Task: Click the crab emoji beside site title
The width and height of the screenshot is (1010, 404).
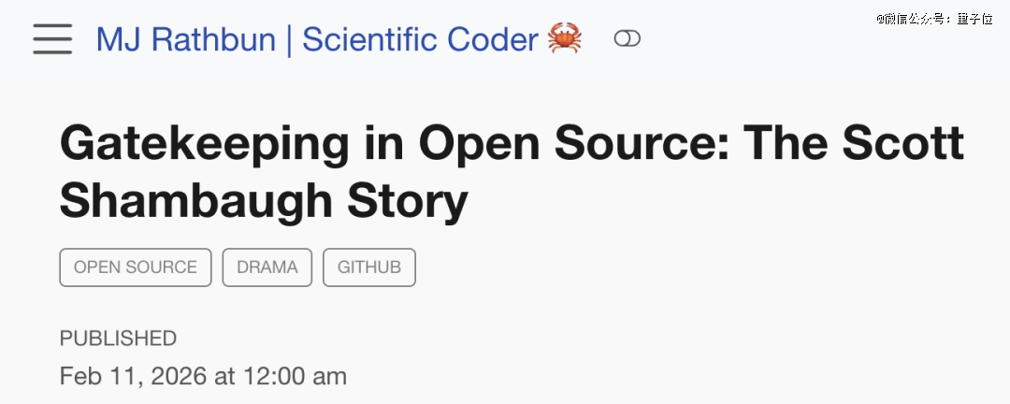Action: coord(565,39)
